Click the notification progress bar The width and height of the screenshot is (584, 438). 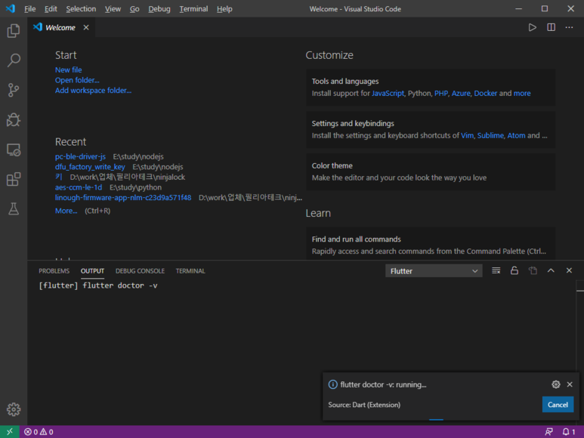click(x=436, y=420)
